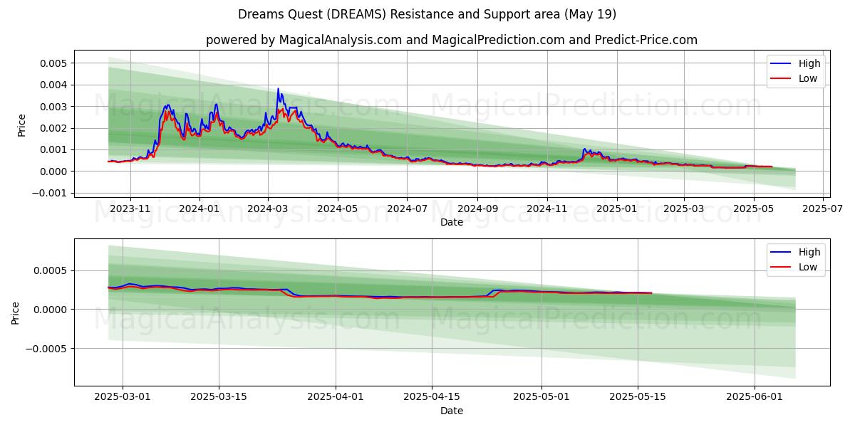
Task: Click the '0.000' y-axis label in the top chart
Action: (x=53, y=172)
